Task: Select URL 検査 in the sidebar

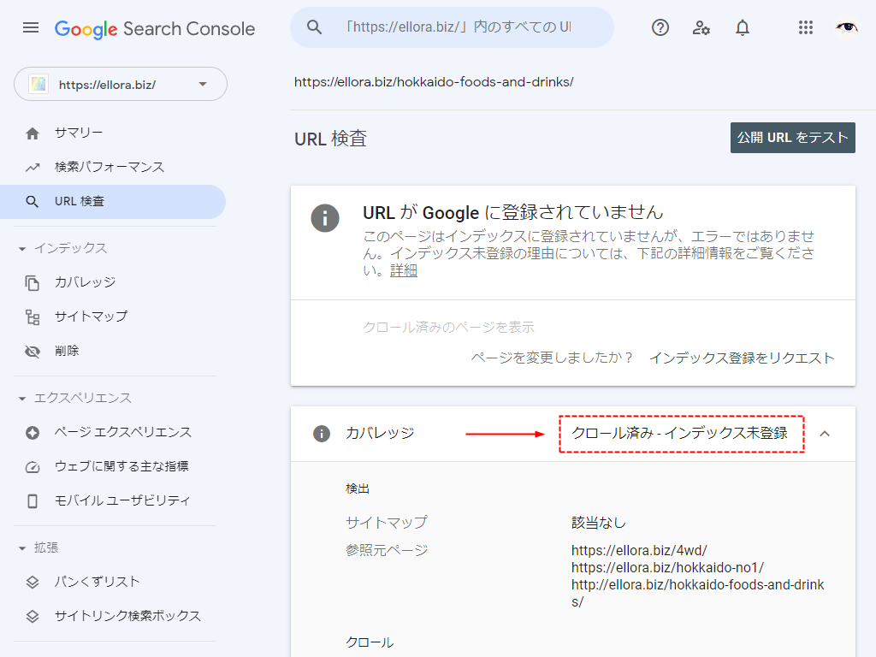Action: pyautogui.click(x=113, y=202)
